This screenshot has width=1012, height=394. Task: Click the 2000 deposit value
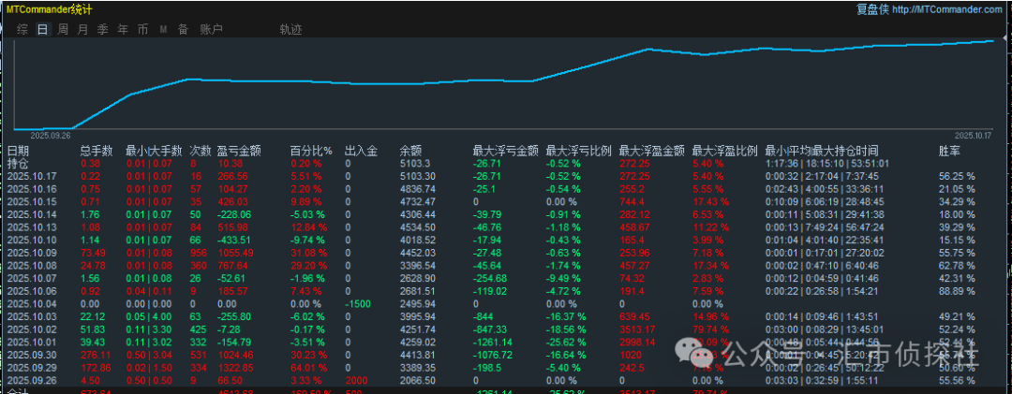click(356, 380)
